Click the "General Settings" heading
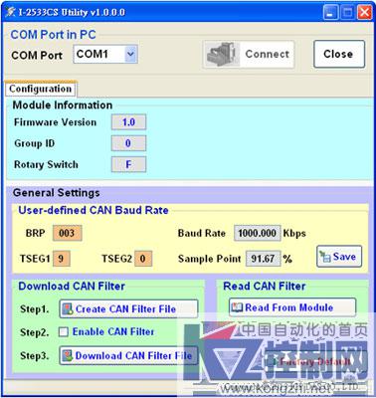Image resolution: width=376 pixels, height=398 pixels. [56, 193]
